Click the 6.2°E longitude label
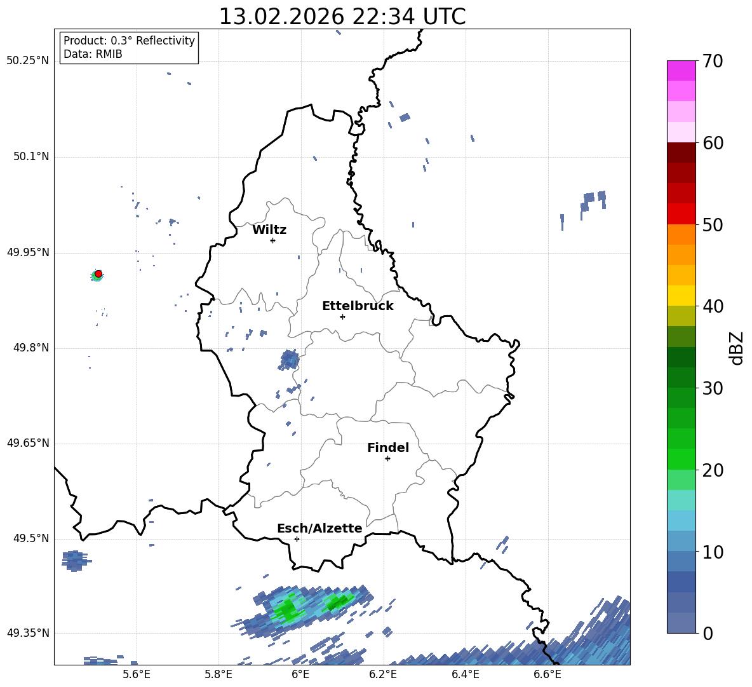Viewport: 752px width, 687px height. coord(383,674)
